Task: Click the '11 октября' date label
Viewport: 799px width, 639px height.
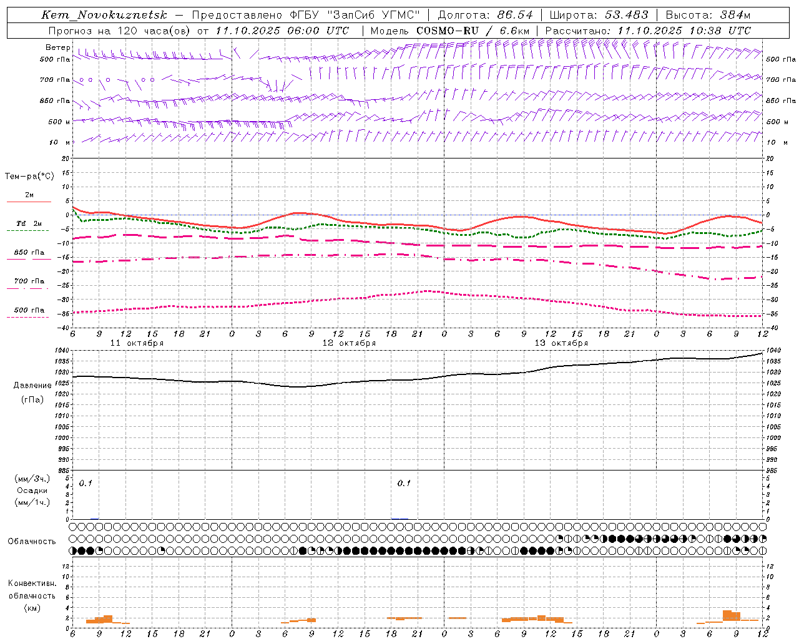Action: click(137, 343)
